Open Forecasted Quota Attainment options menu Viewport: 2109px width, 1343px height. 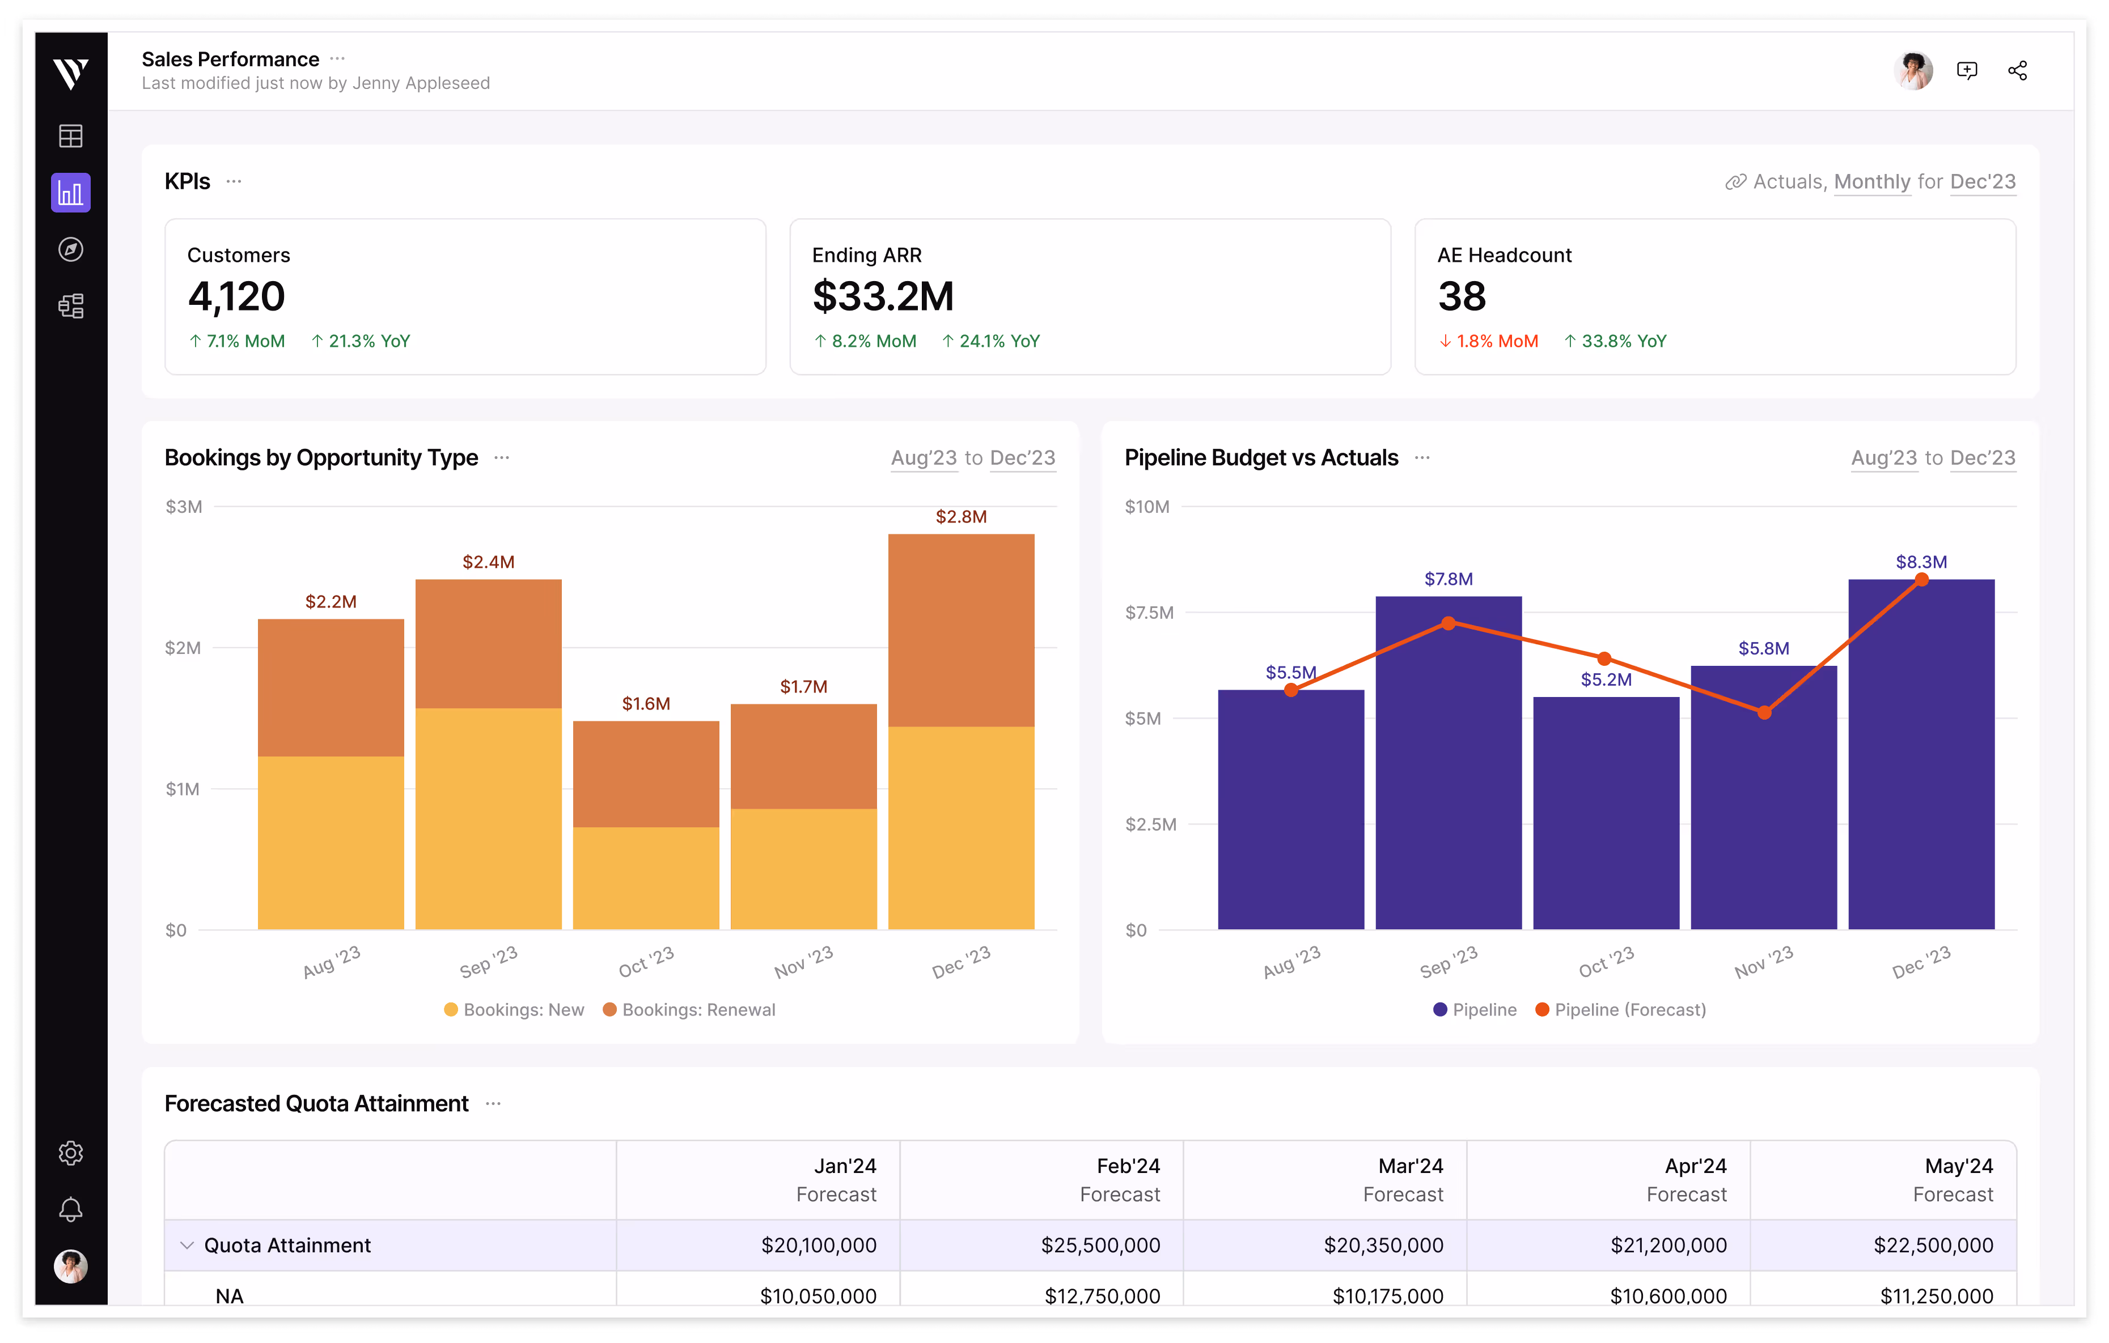[x=493, y=1103]
